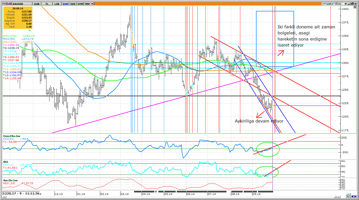The image size is (359, 200).
Task: Click the Com.Chn.Inx panel title
Action: [x=12, y=136]
